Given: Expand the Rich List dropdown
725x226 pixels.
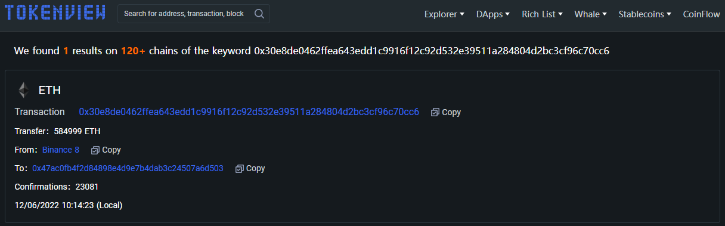Looking at the screenshot, I should [x=542, y=14].
